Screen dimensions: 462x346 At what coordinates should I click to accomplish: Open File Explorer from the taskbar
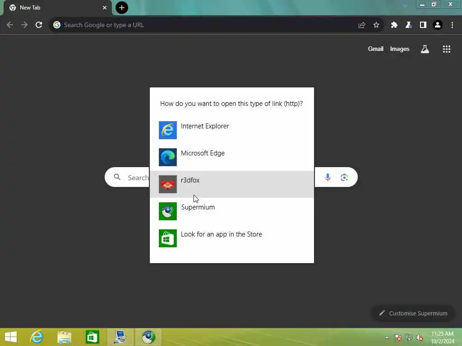[x=65, y=337]
